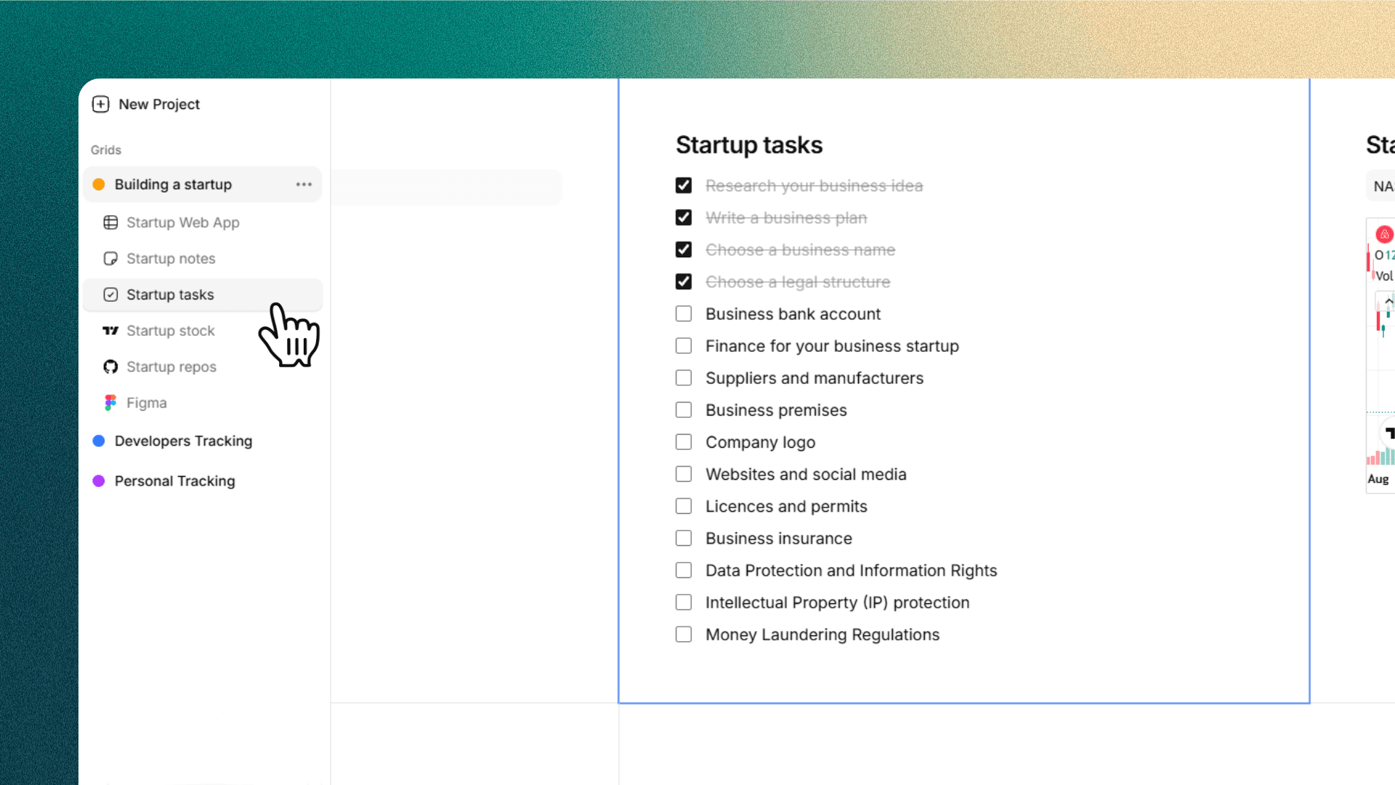Click the Startup tasks checklist icon
Viewport: 1395px width, 785px height.
pyautogui.click(x=110, y=294)
